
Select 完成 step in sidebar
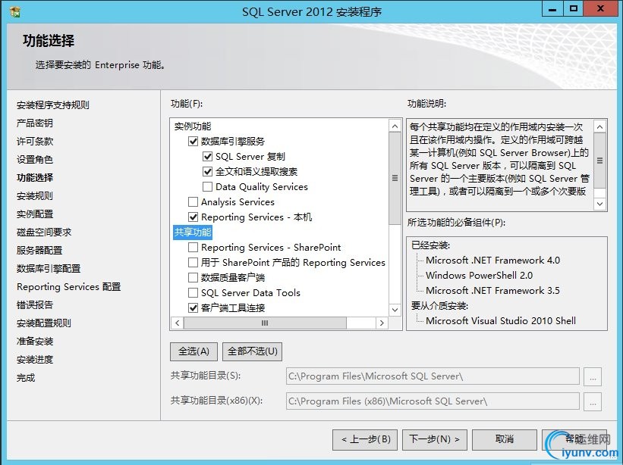[x=26, y=378]
